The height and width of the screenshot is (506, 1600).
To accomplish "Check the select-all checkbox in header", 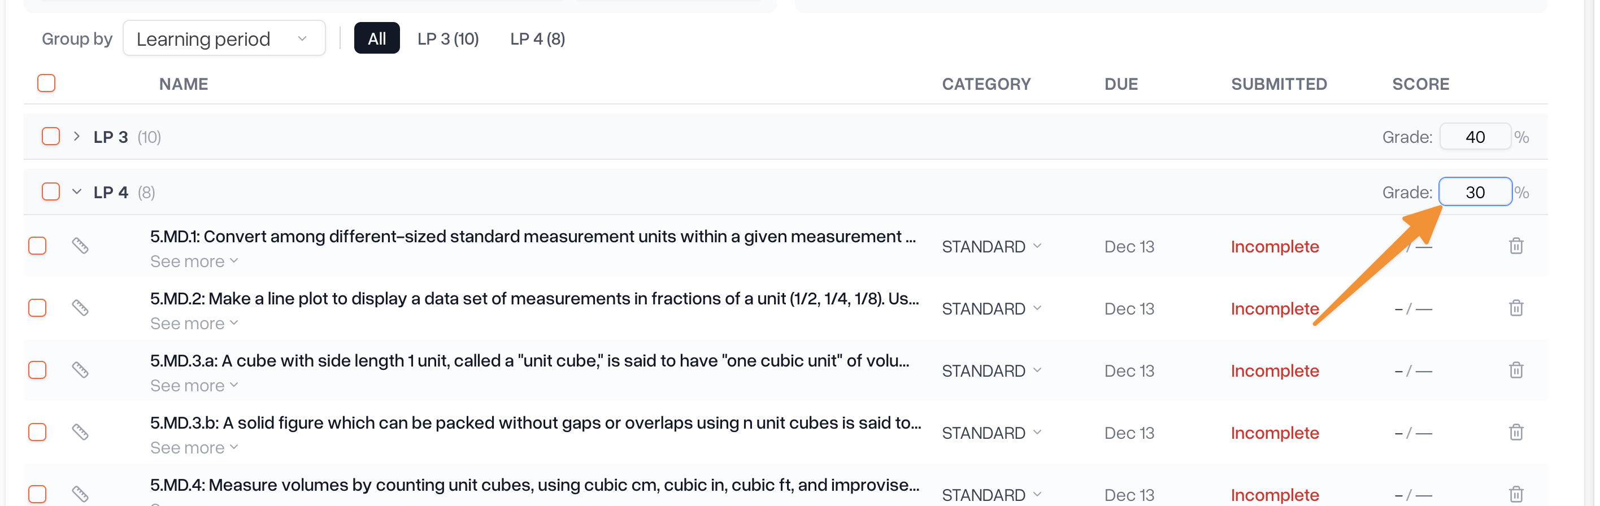I will (x=46, y=83).
